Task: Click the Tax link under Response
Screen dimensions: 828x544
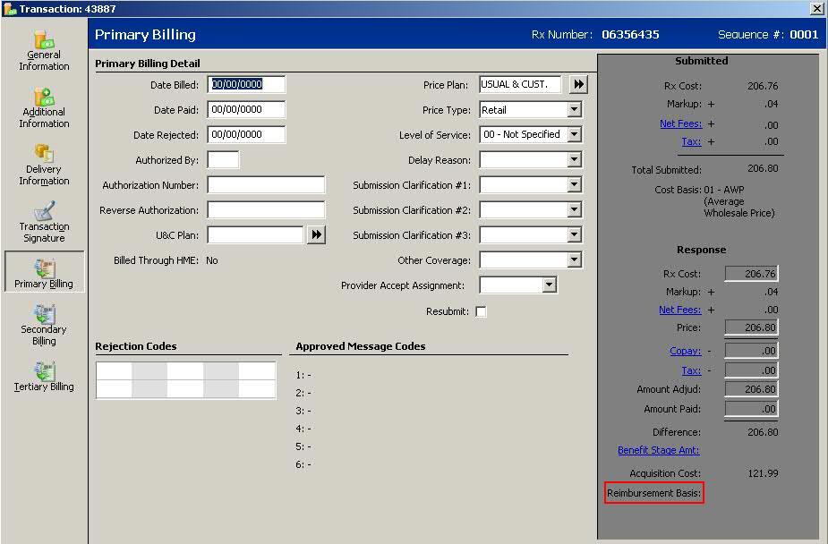Action: 691,371
